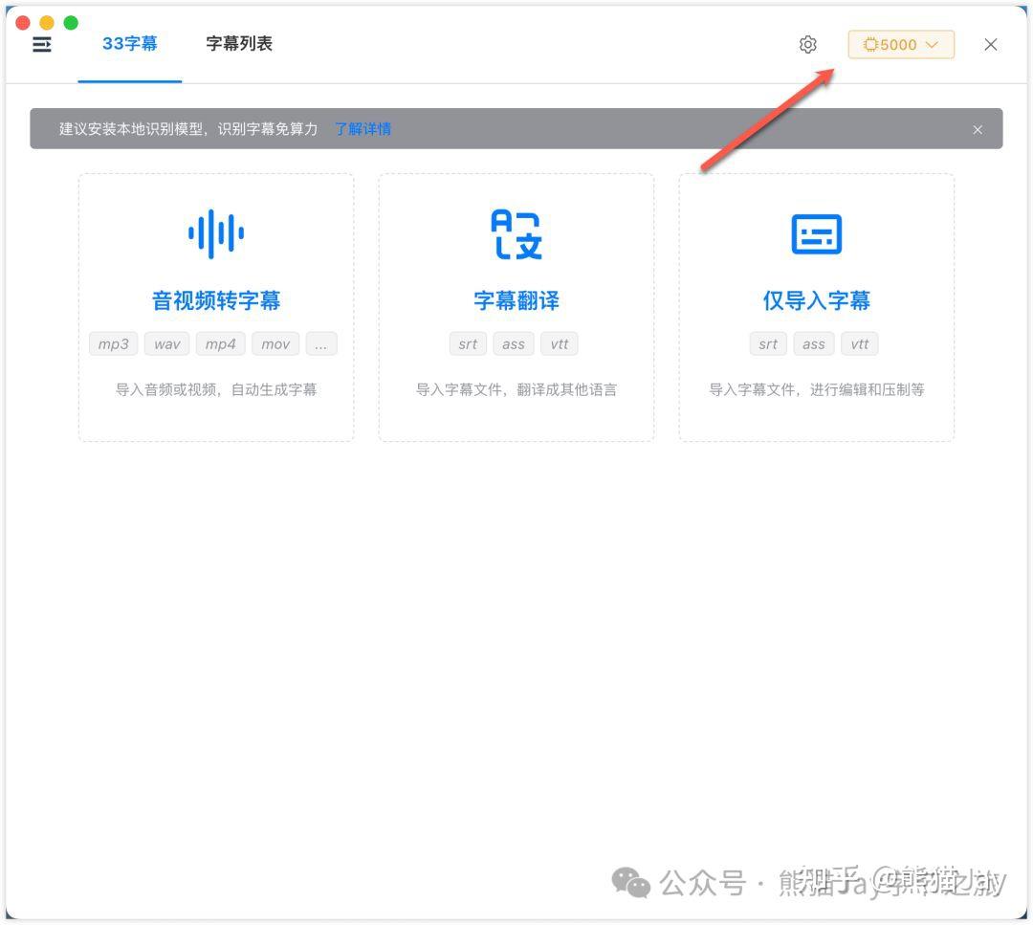Open settings with the gear icon

[x=808, y=44]
